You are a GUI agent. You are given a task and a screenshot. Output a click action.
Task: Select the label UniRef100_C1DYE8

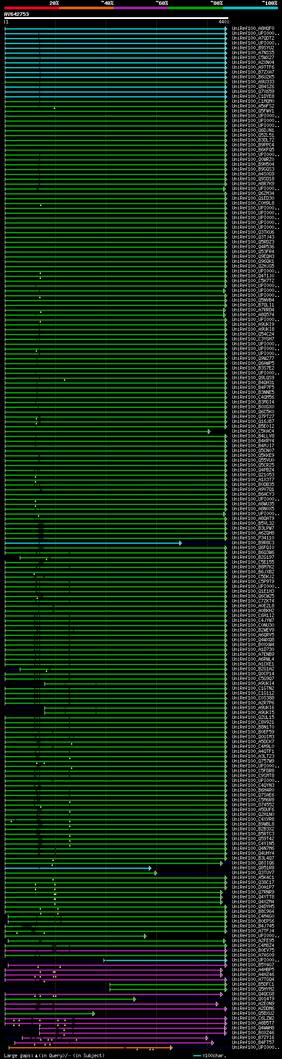click(253, 96)
